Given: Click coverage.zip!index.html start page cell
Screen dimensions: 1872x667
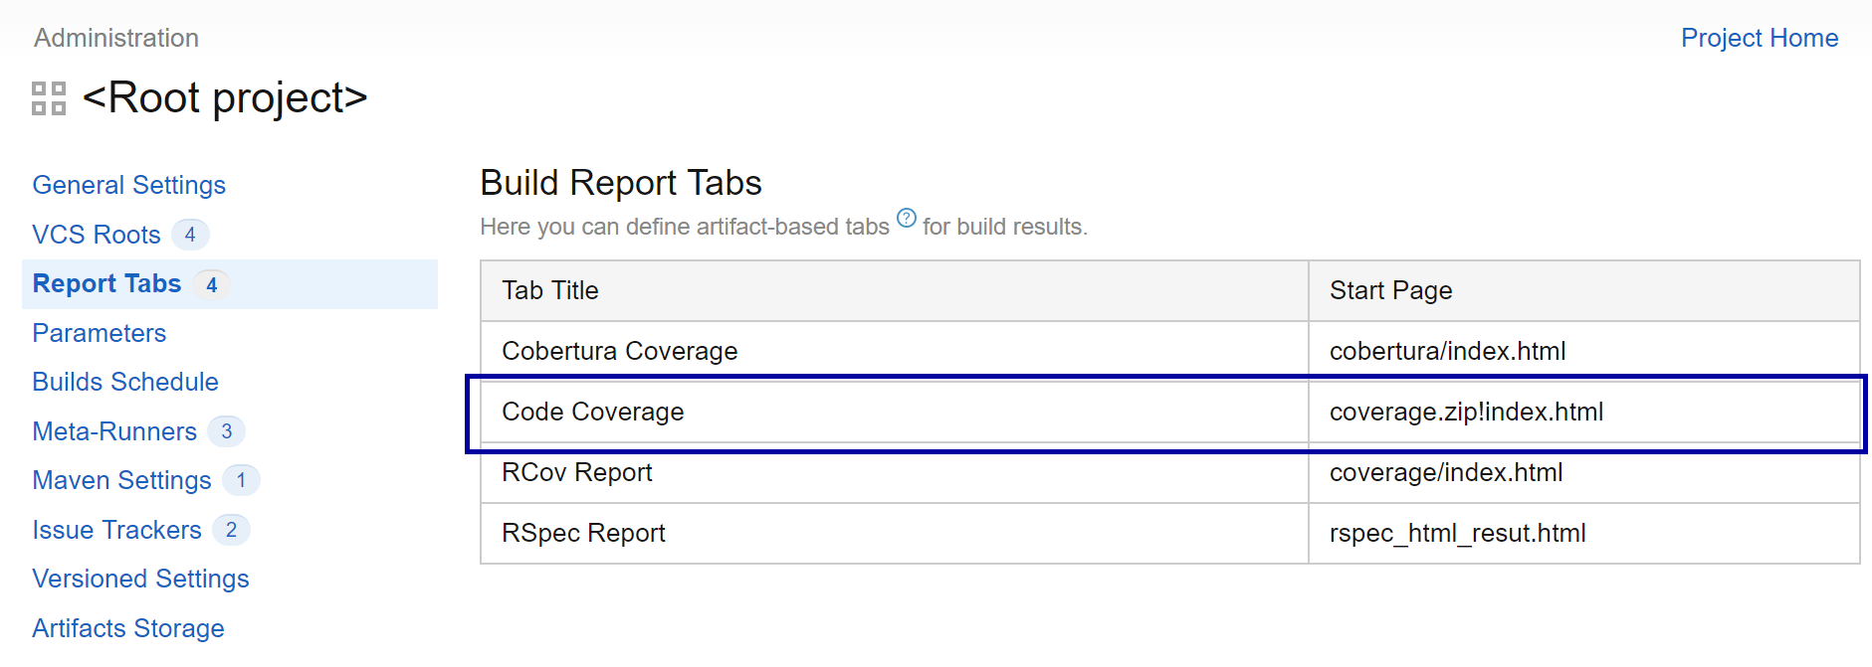Looking at the screenshot, I should pos(1584,412).
